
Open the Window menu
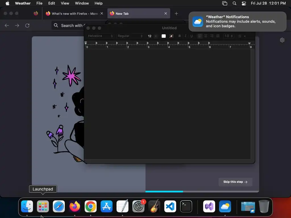point(82,3)
